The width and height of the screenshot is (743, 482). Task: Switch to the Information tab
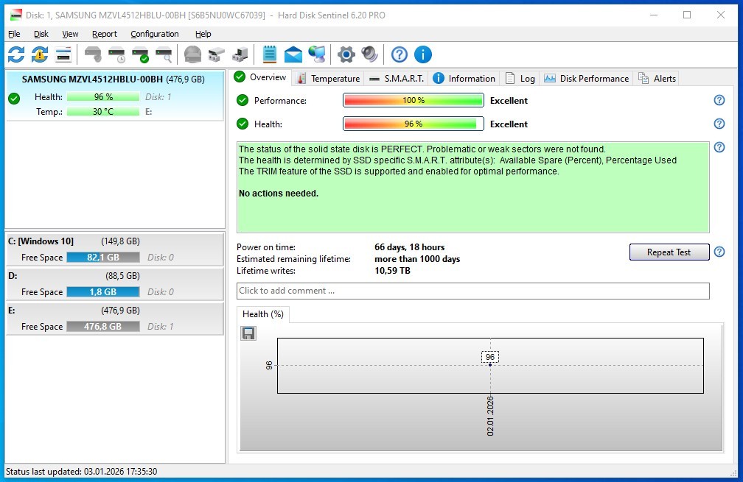click(x=464, y=79)
